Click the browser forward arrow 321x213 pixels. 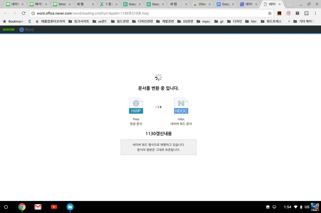pos(15,13)
